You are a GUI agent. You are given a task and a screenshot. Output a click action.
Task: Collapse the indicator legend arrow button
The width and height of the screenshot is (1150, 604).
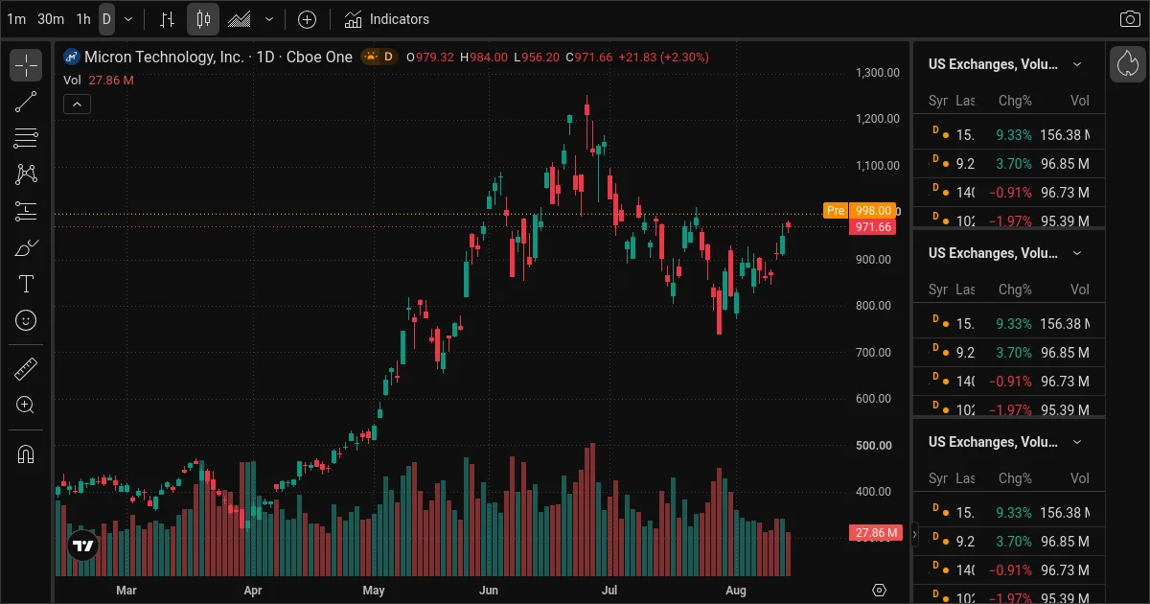(x=77, y=104)
